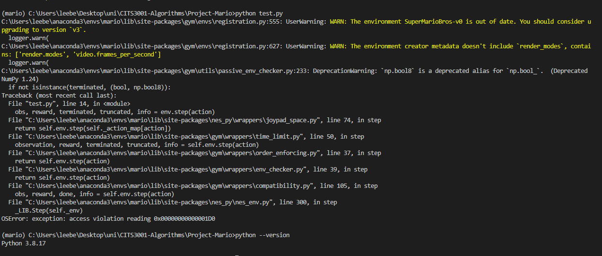
Task: Open the passive_env_checker.py:233 path link
Action: click(x=155, y=71)
